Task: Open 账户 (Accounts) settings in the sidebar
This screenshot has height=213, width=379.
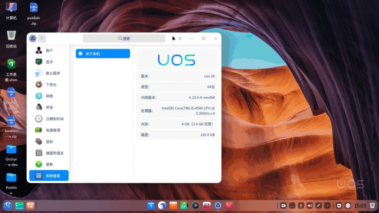Action: point(48,50)
